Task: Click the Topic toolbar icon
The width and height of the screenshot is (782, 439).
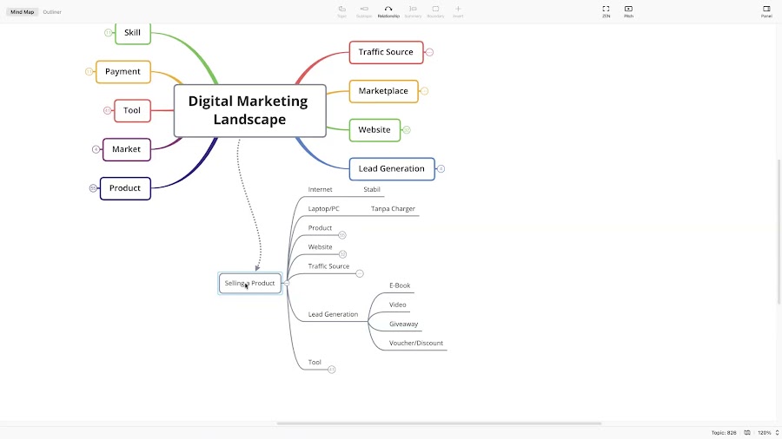Action: click(x=341, y=11)
